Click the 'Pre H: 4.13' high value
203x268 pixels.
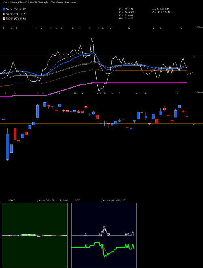(126, 12)
